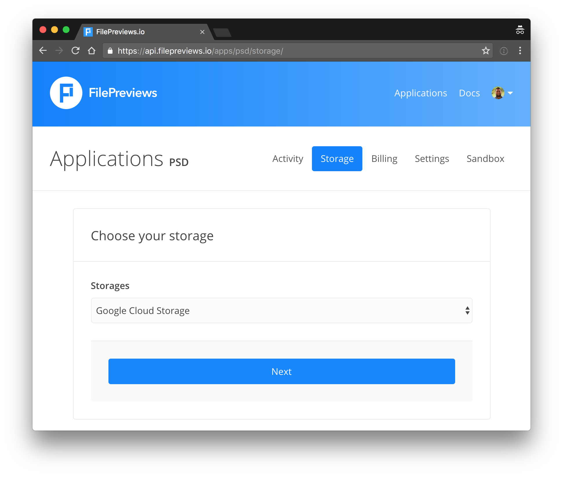Click the Next button
Screen dimensions: 563x477
282,371
